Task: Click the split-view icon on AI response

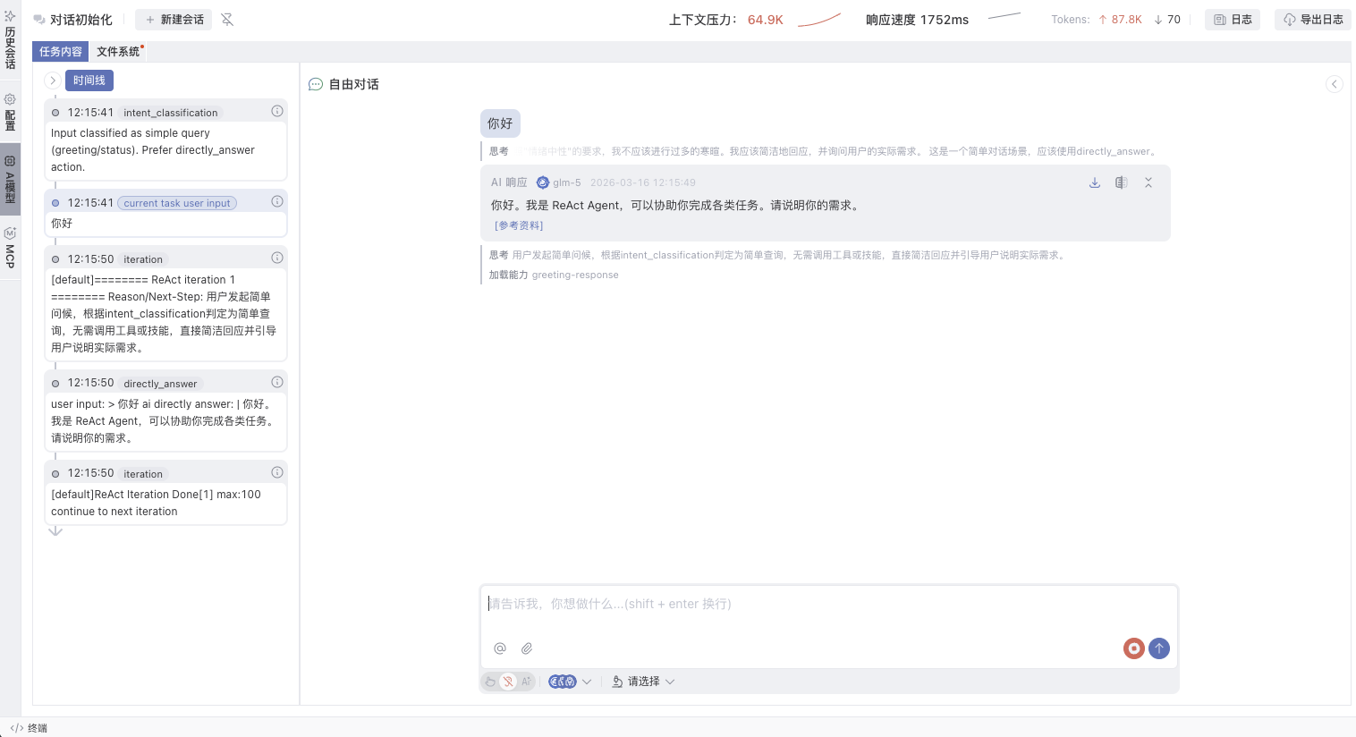Action: point(1121,182)
